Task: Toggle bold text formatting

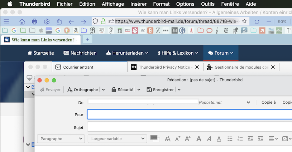Action: click(x=199, y=139)
